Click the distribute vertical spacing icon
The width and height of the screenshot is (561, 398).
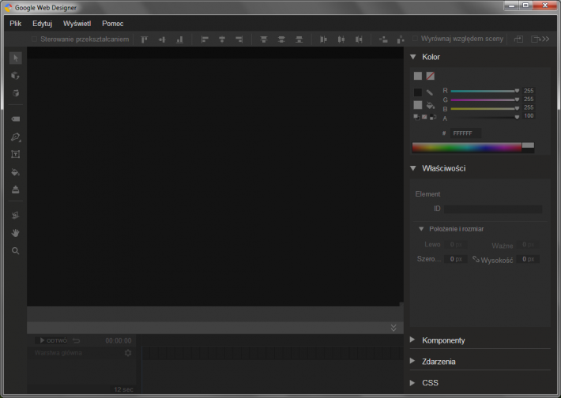click(401, 39)
